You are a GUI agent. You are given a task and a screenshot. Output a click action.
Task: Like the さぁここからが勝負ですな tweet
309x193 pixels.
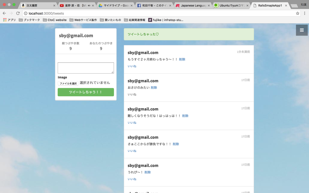[x=132, y=151]
